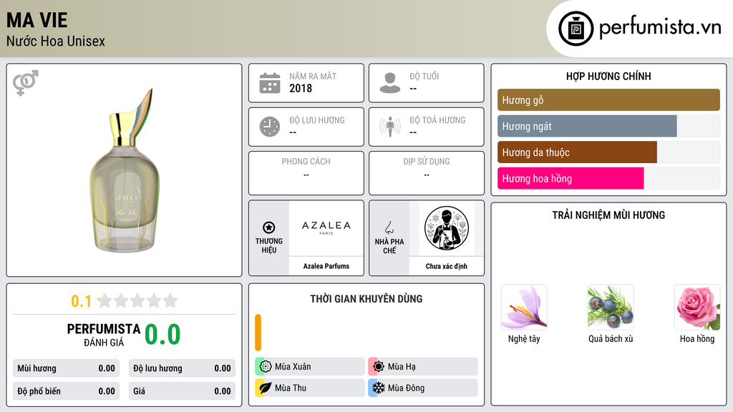Click the Giá 0.00 score row

point(182,391)
